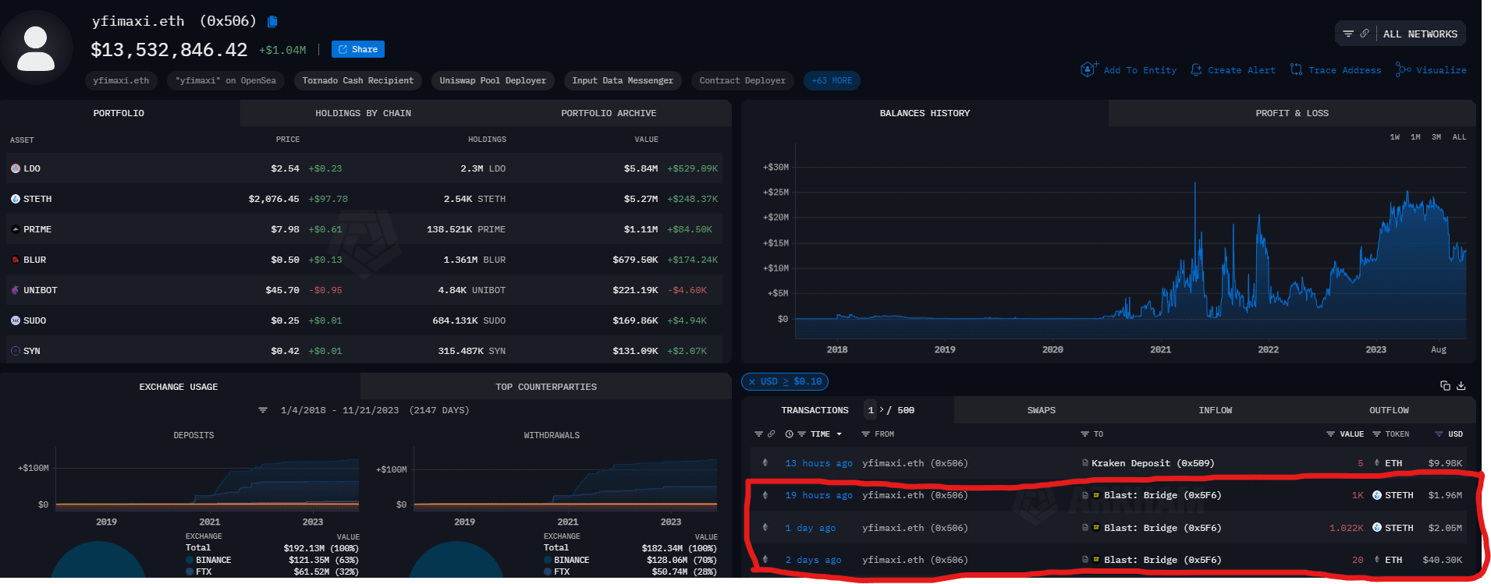
Task: Copy the yfimaxi.eth address with the clipboard icon
Action: 272,22
